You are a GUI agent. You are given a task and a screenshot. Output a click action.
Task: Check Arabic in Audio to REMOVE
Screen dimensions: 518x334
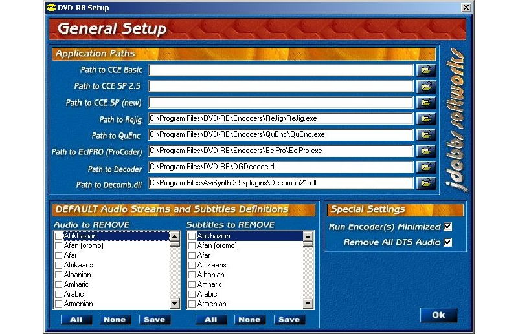[x=59, y=294]
